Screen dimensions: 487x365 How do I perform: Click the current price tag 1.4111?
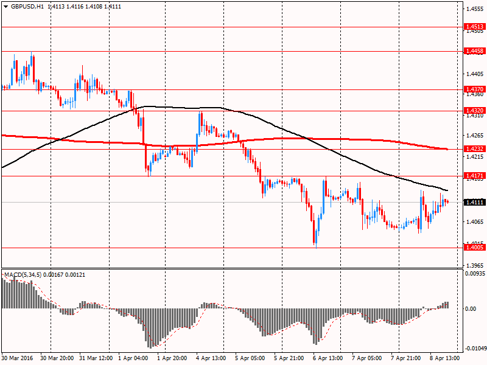click(475, 203)
